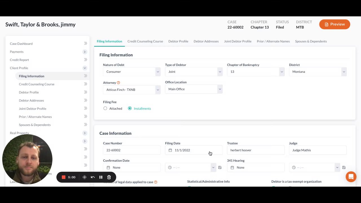This screenshot has width=361, height=203.
Task: Click the arrow icon beside Joint Debtor Profile sidebar item
Action: pos(85,108)
